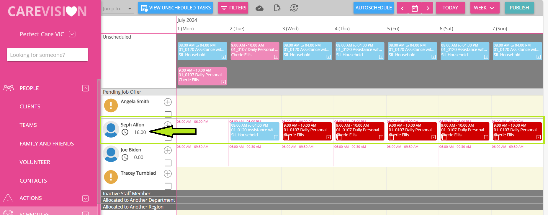The height and width of the screenshot is (215, 548).
Task: Click clock icon beside Seph Alfon hours
Action: click(x=125, y=132)
